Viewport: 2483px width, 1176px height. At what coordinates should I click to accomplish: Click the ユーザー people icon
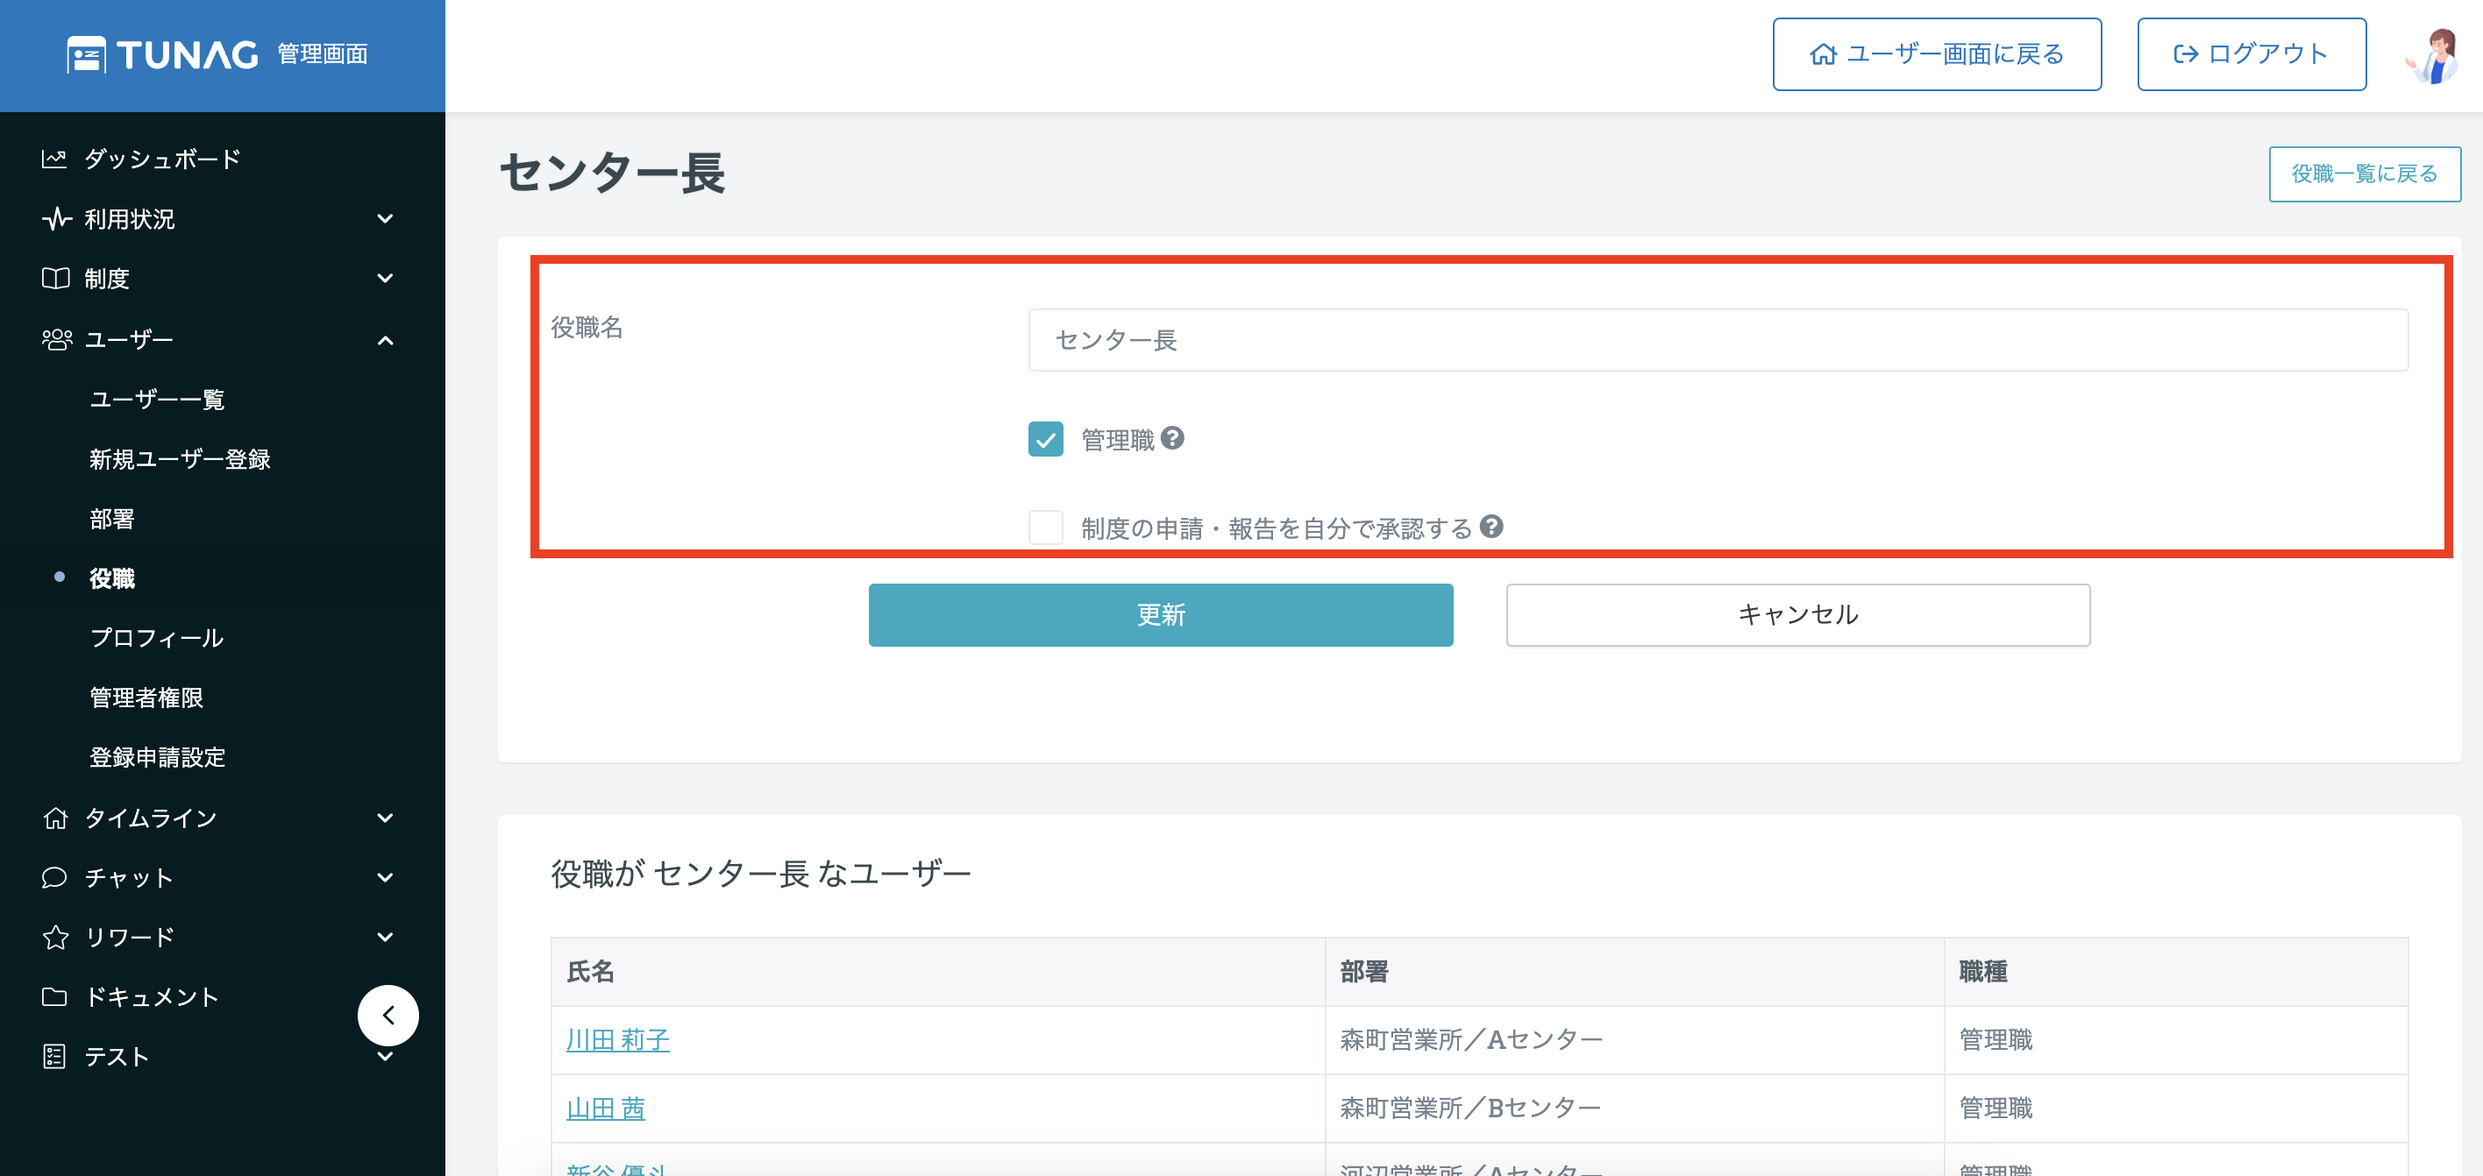57,339
